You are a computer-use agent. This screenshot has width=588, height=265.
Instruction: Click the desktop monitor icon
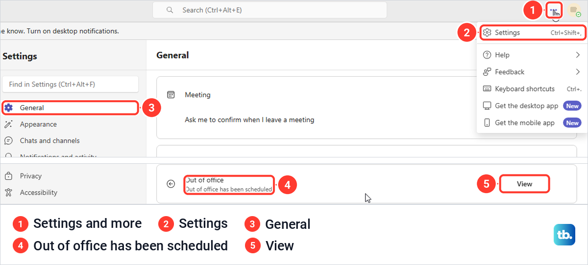(487, 106)
